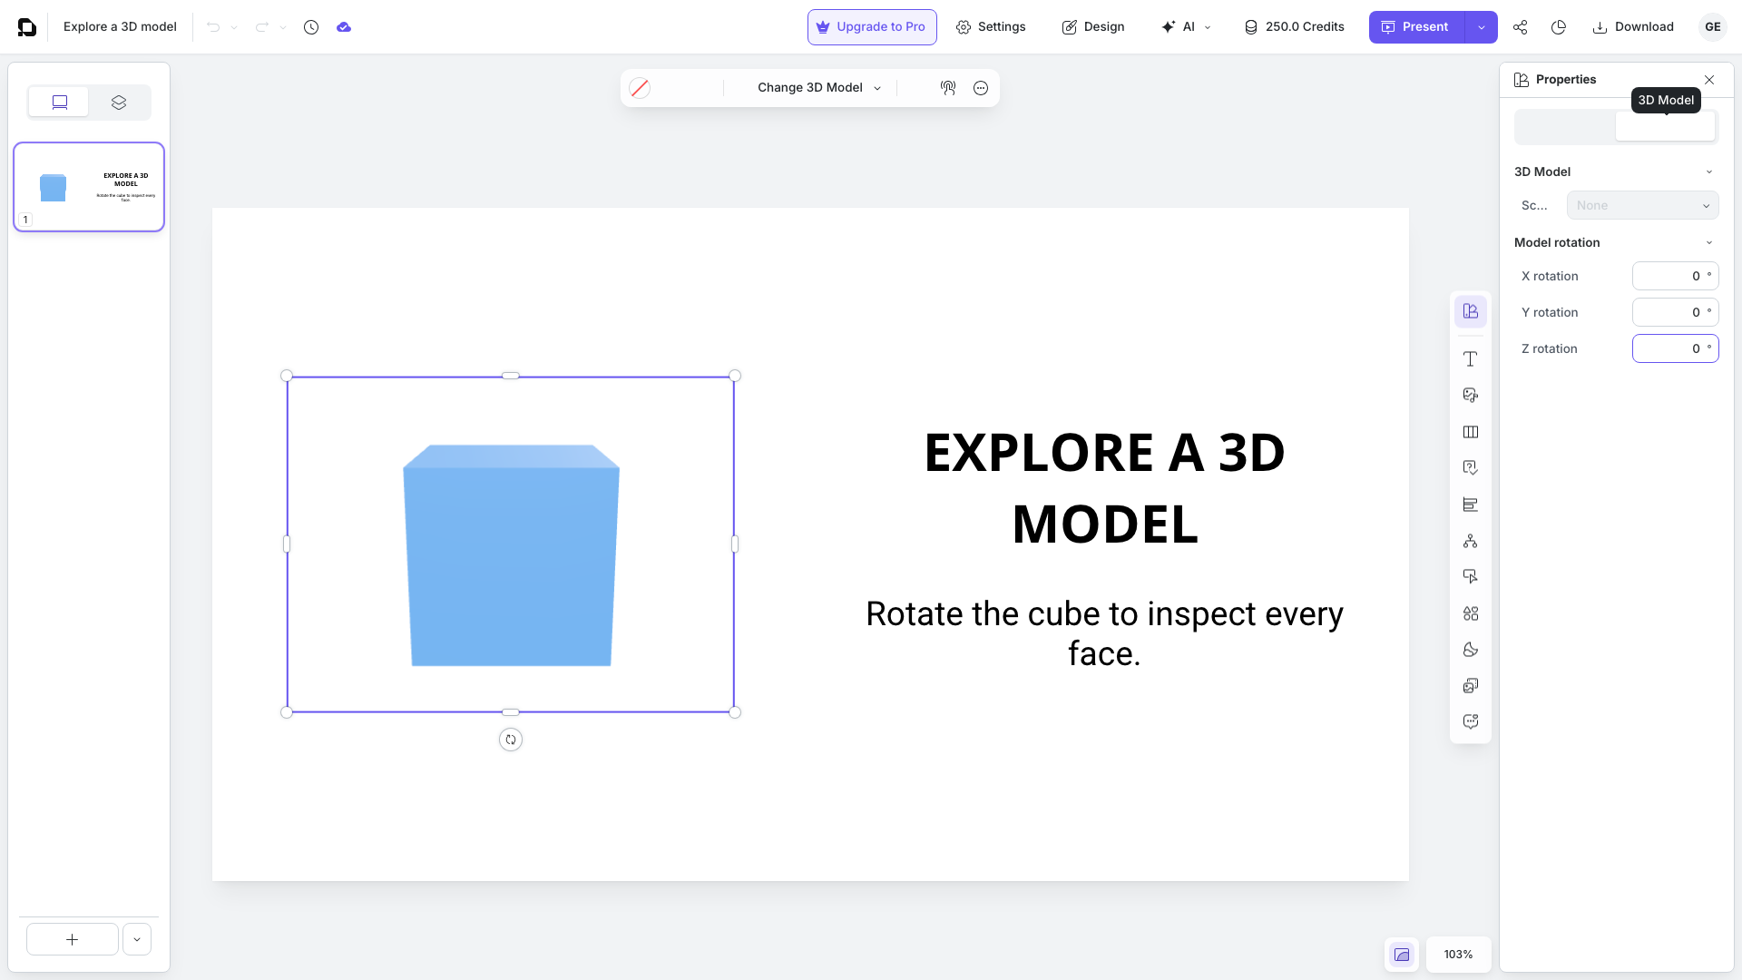The width and height of the screenshot is (1742, 980).
Task: Click the GE user avatar
Action: (1713, 27)
